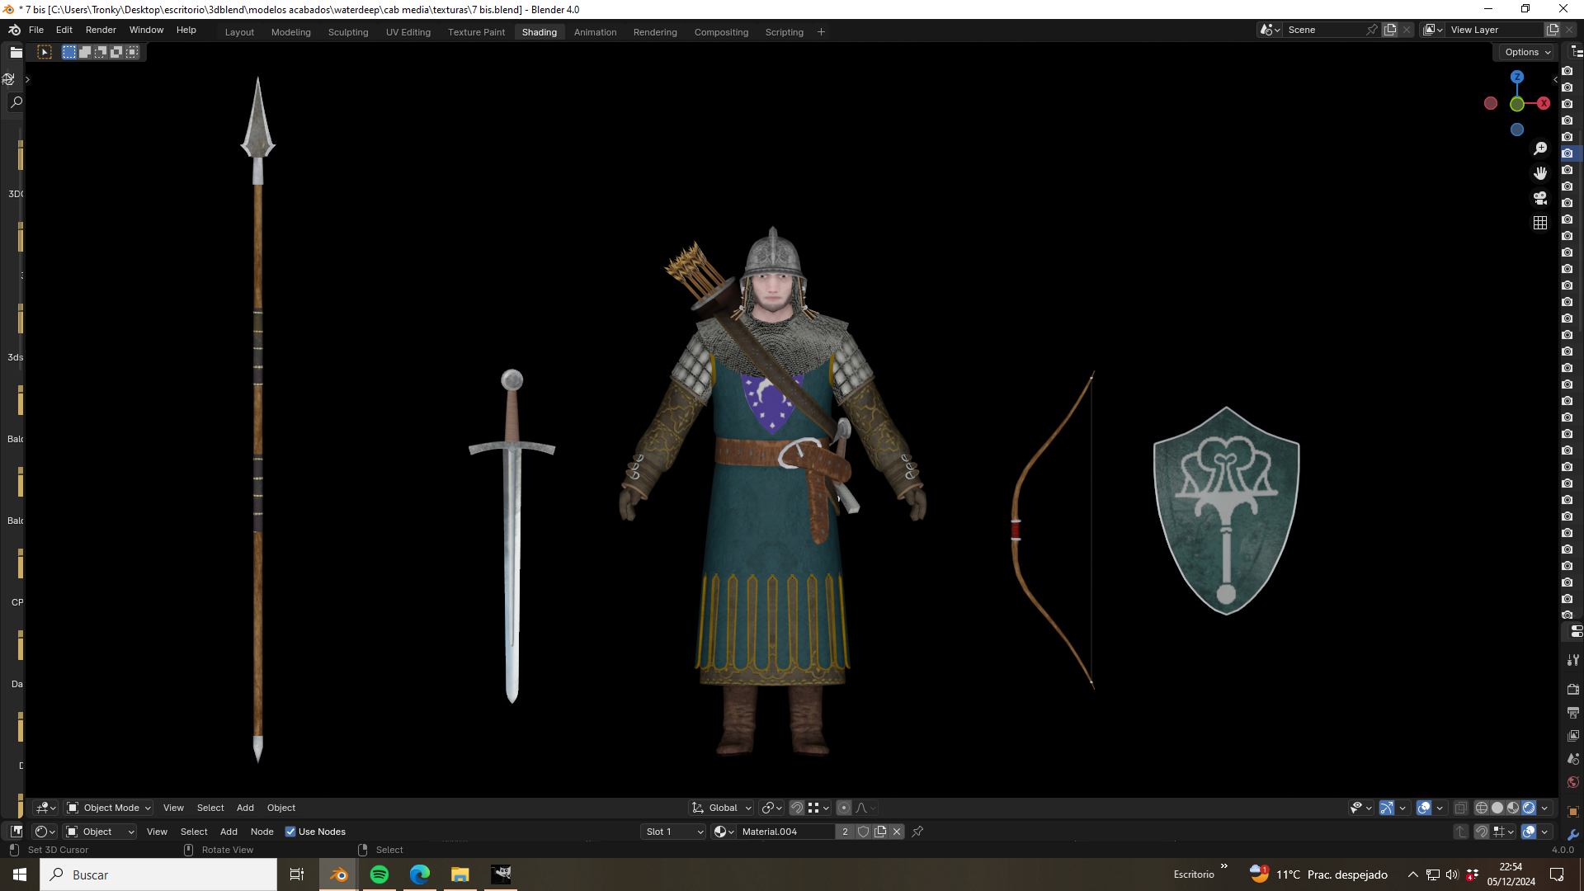Toggle camera view icon
The image size is (1584, 891).
pyautogui.click(x=1540, y=198)
